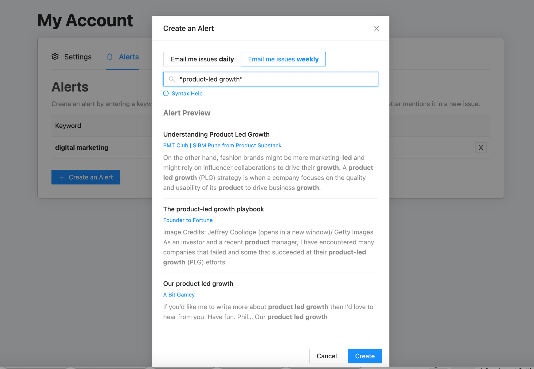The height and width of the screenshot is (369, 534).
Task: Click the Settings gear icon
Action: (x=55, y=57)
